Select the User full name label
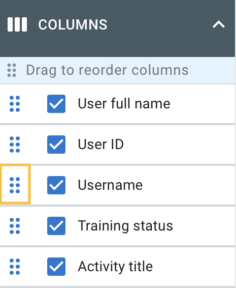The height and width of the screenshot is (288, 236). 124,104
